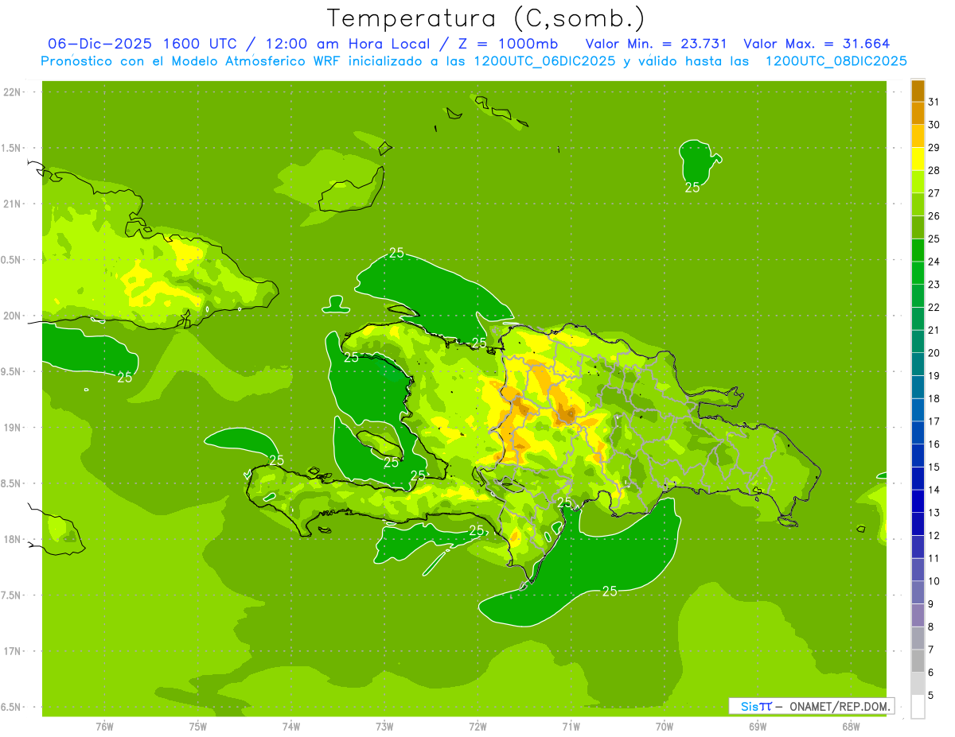Click the "24" value on the color legend
Image resolution: width=955 pixels, height=737 pixels.
pos(934,262)
